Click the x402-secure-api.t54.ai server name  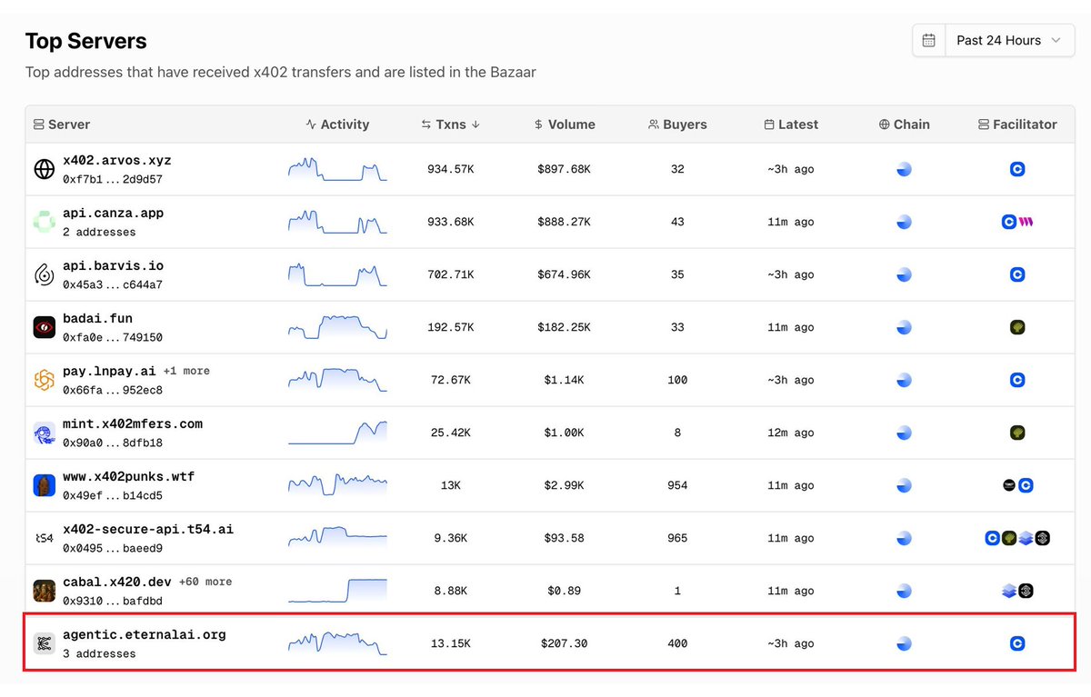(147, 529)
